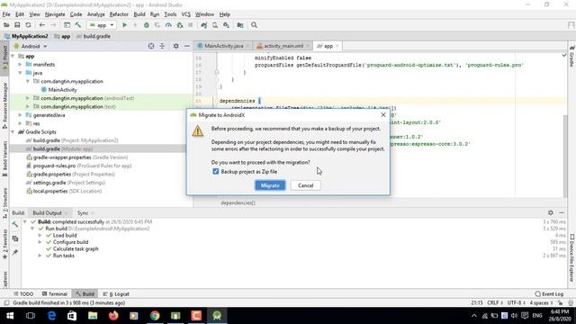Click the Project panel scroll-from-source target icon
The width and height of the screenshot is (576, 324).
point(151,46)
